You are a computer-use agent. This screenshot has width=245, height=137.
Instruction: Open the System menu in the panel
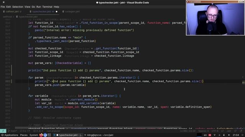[34, 135]
